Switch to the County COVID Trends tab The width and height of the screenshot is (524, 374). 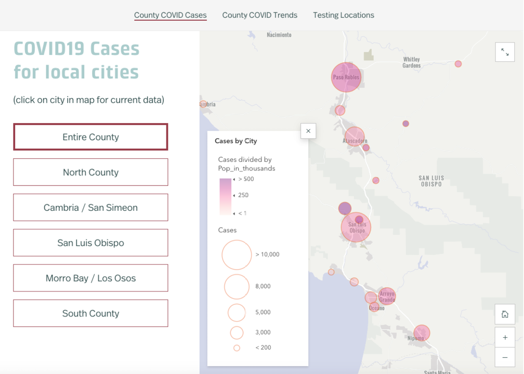[x=259, y=15]
